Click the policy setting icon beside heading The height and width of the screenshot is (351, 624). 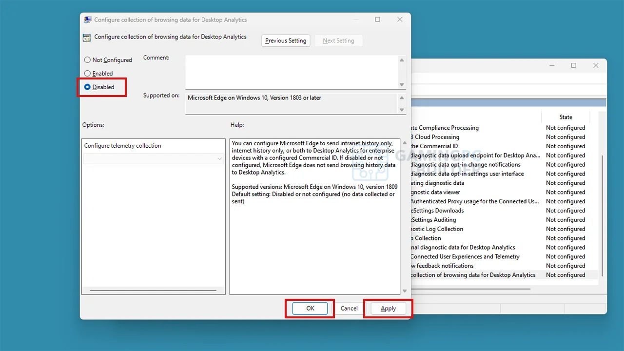(x=87, y=38)
